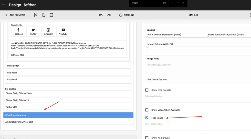Jump to next find result
The height and width of the screenshot is (139, 251).
(x=178, y=3)
